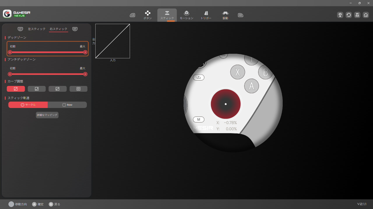373x209 pixels.
Task: Open the ボタン (Buttons) tab
Action: point(148,15)
